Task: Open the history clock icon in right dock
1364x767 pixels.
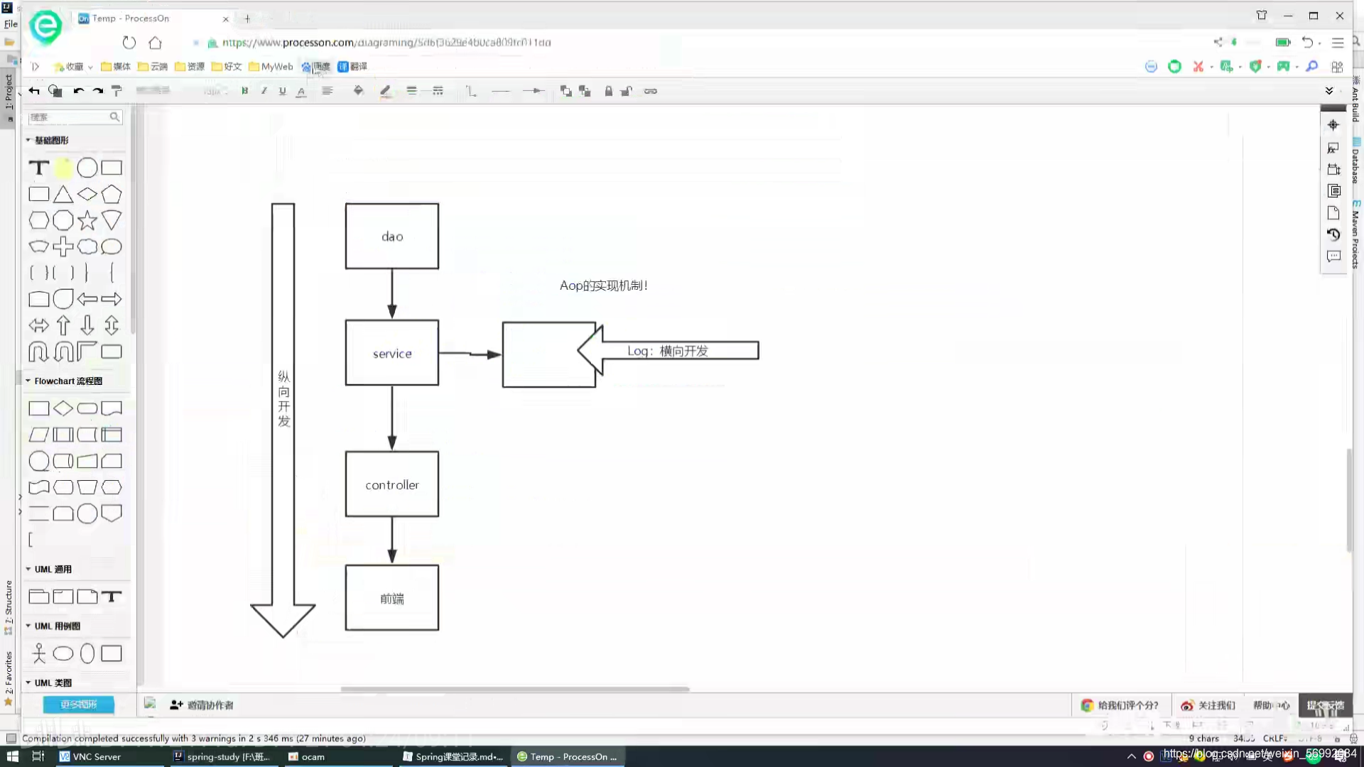Action: (x=1333, y=234)
